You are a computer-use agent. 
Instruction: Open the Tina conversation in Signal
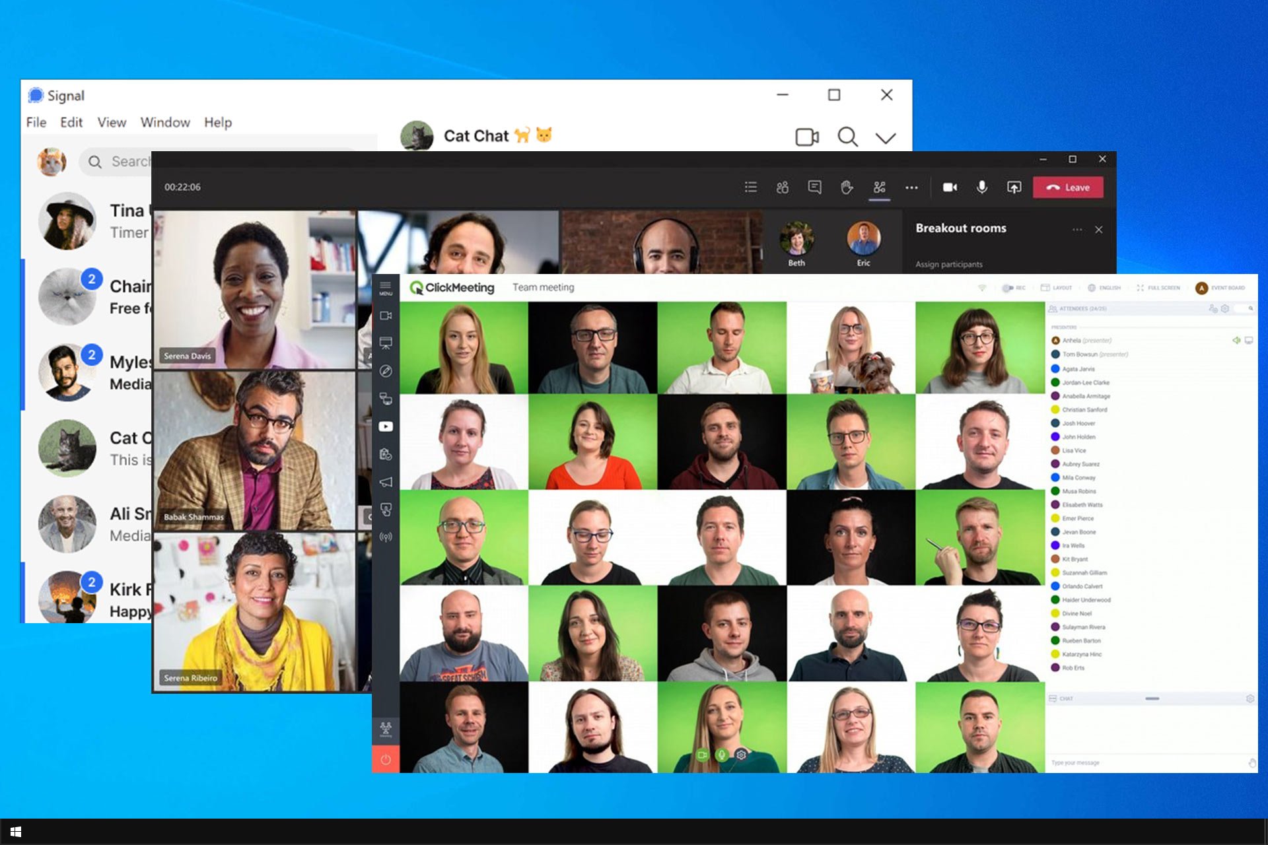(87, 221)
